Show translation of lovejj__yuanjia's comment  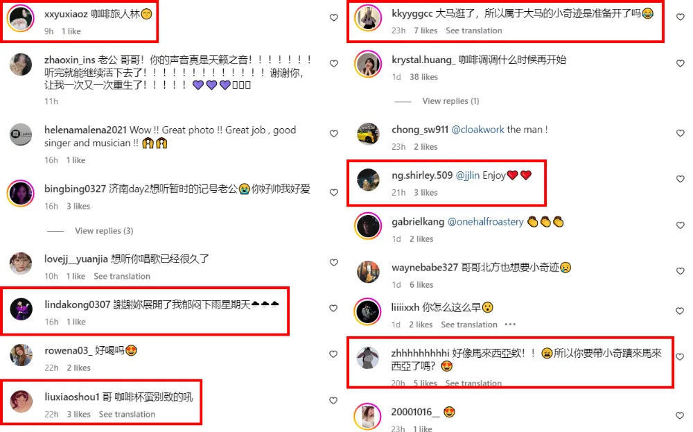coord(122,277)
